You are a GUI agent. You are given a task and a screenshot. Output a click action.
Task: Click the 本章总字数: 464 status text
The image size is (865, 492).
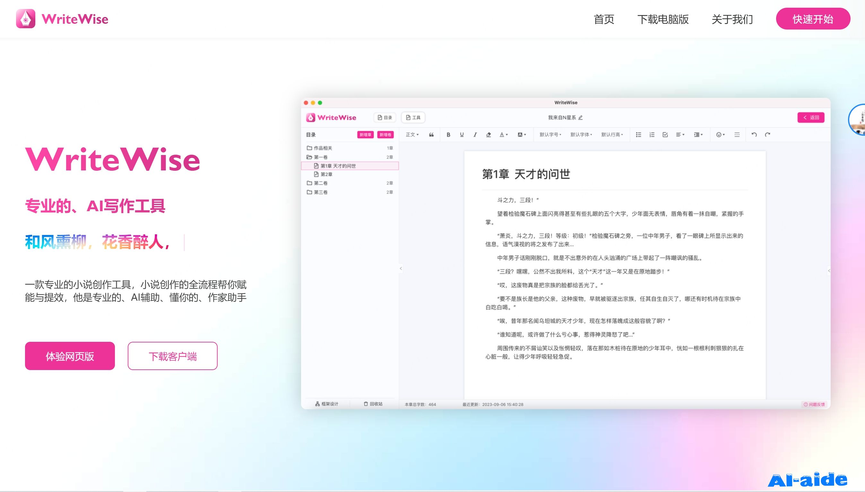point(420,404)
